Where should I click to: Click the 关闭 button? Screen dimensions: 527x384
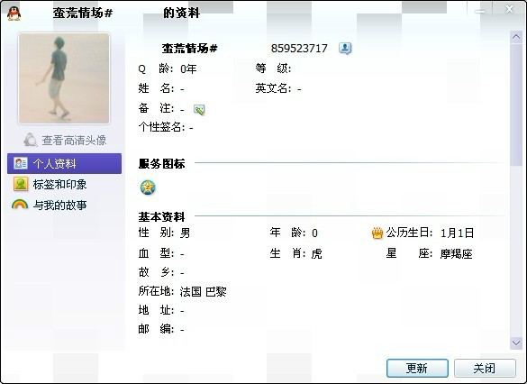[485, 368]
